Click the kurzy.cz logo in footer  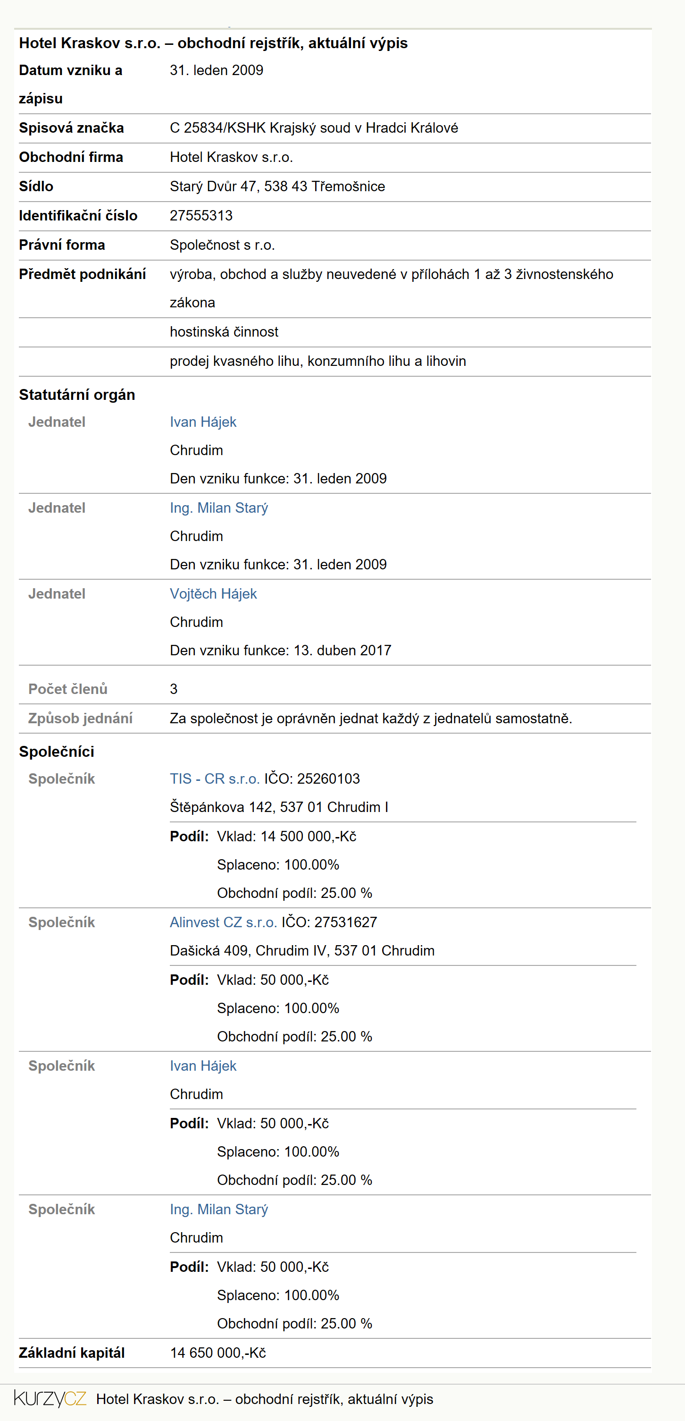[x=50, y=1398]
